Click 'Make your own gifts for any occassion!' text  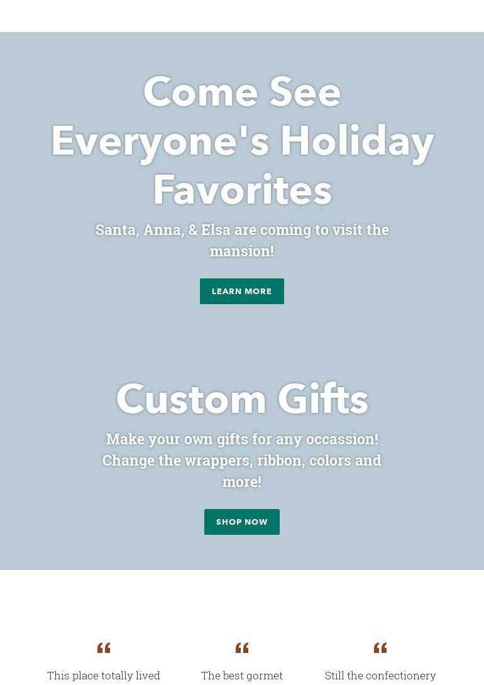coord(242,439)
